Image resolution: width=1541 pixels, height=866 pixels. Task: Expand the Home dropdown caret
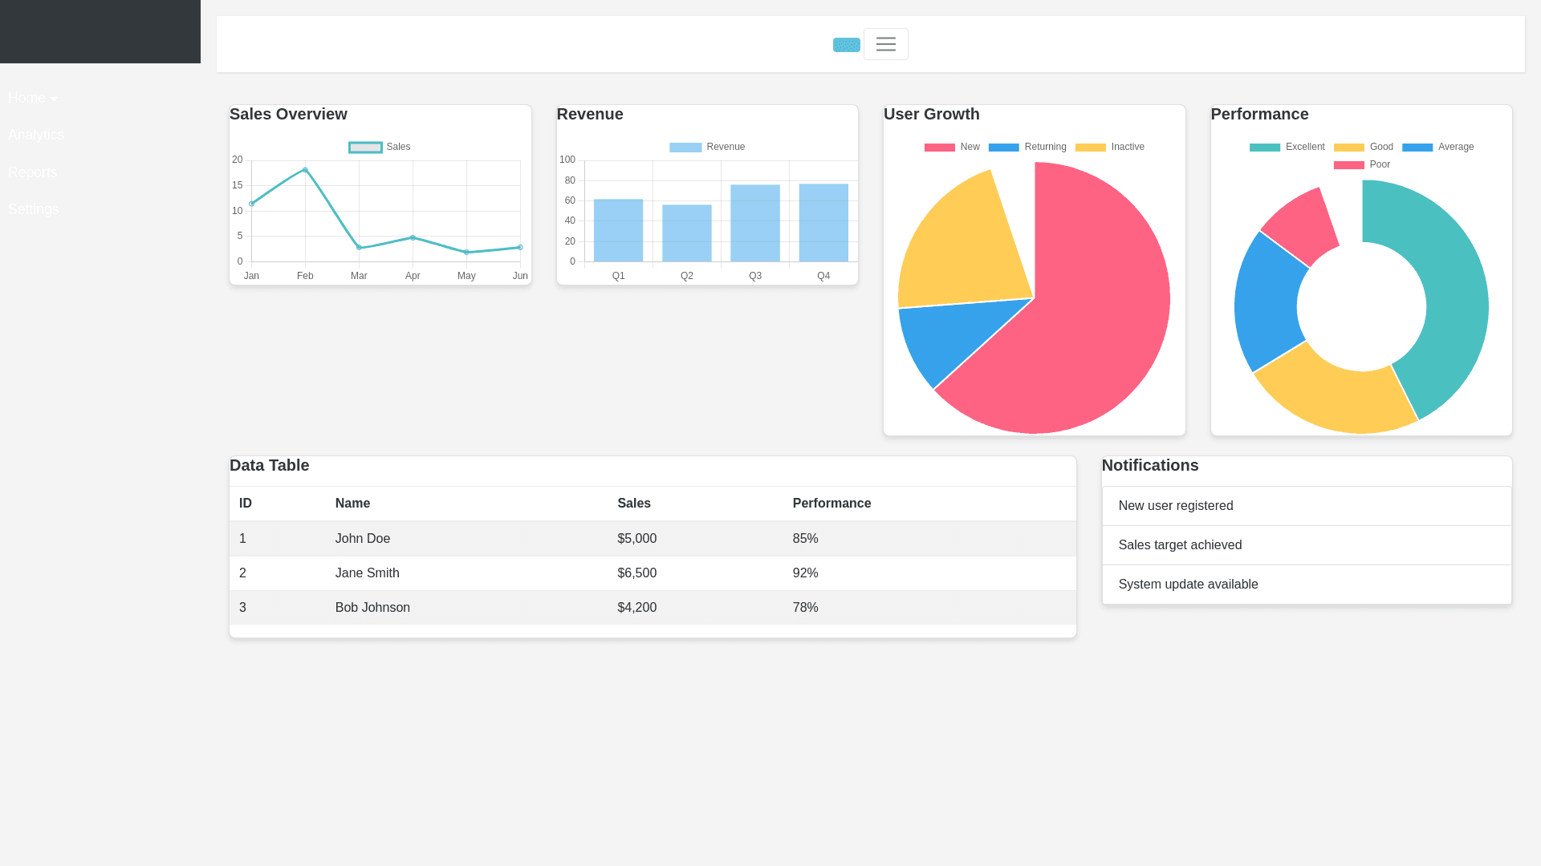[x=53, y=99]
